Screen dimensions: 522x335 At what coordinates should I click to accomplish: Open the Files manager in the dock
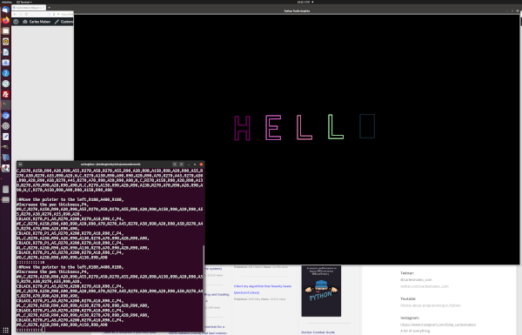(x=6, y=31)
